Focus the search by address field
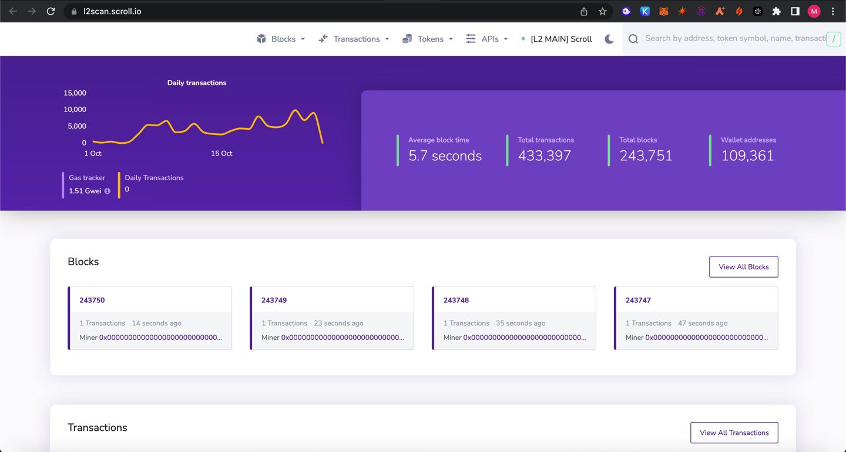The height and width of the screenshot is (452, 846). (734, 39)
